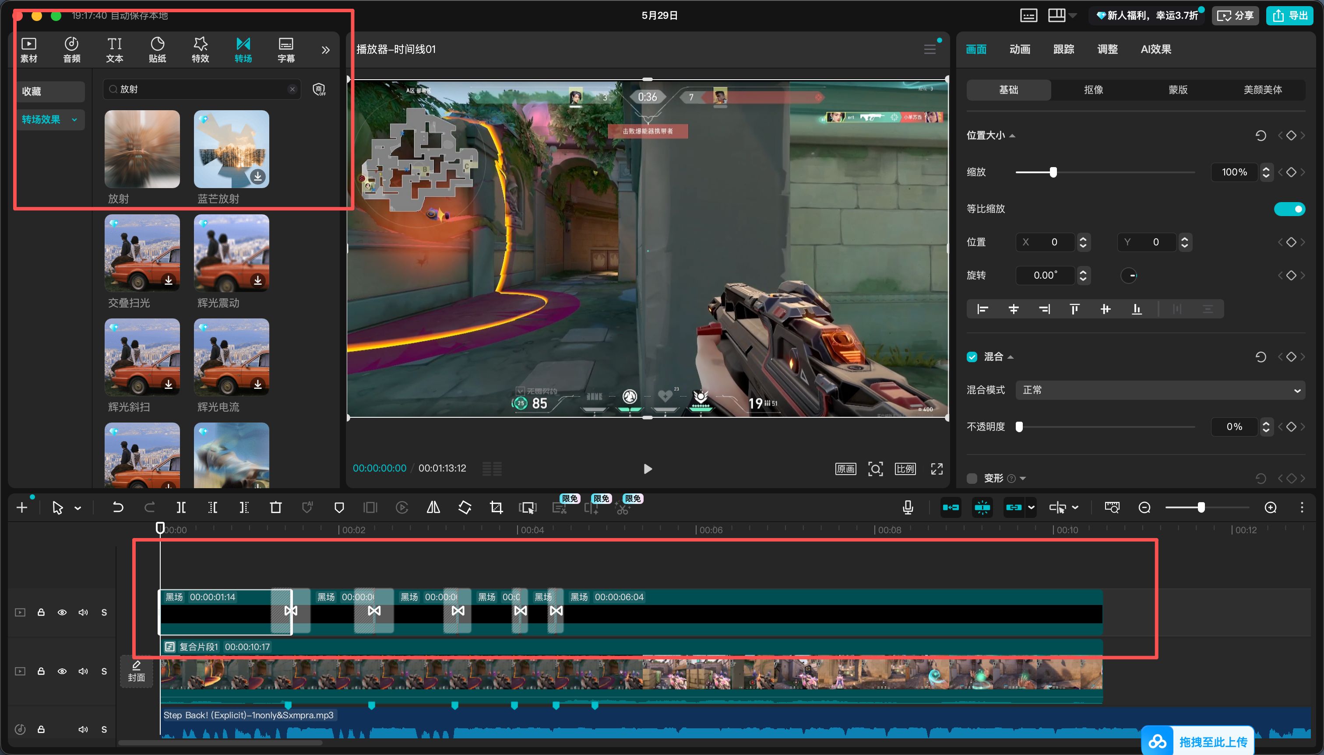Uncheck the 混合 blend checkbox
The height and width of the screenshot is (755, 1324).
click(x=972, y=357)
